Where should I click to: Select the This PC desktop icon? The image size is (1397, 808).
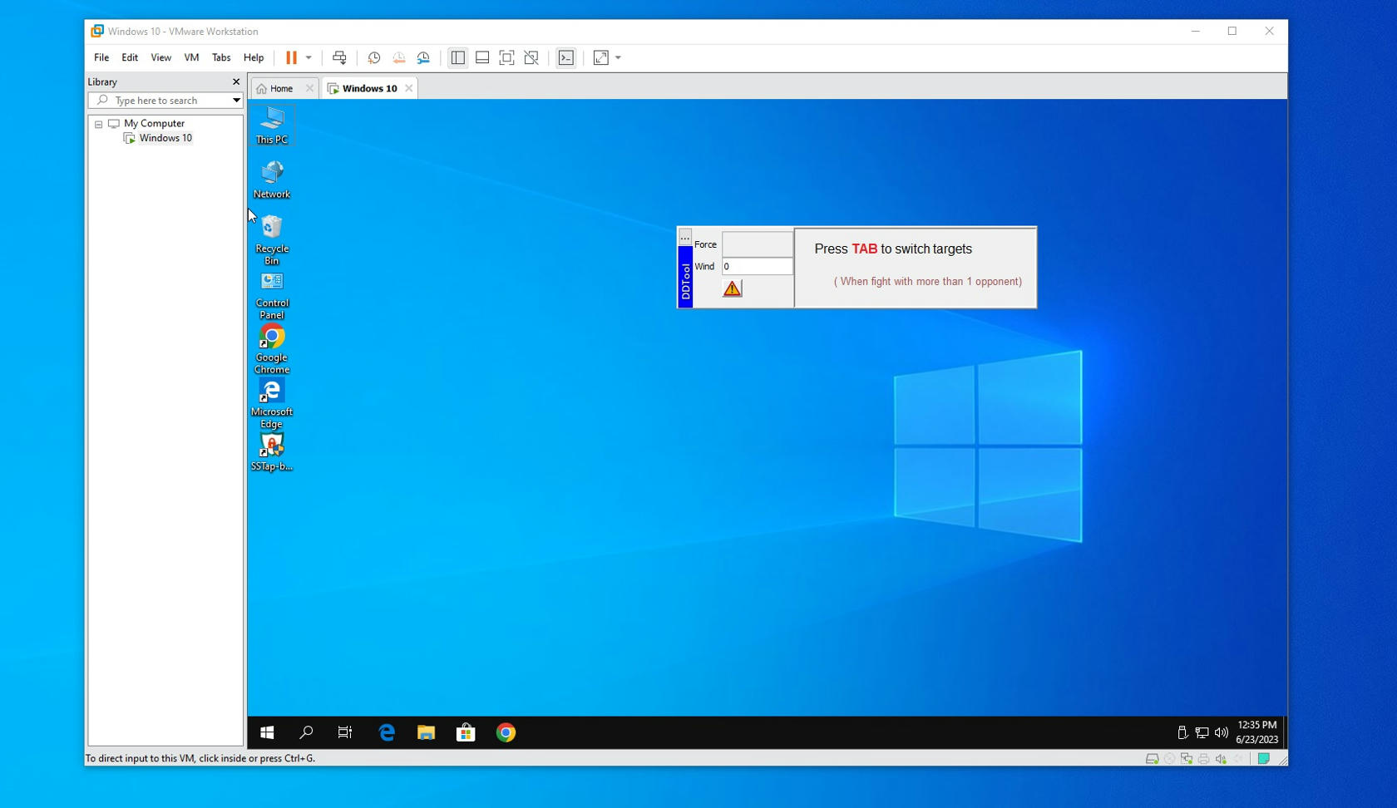272,126
